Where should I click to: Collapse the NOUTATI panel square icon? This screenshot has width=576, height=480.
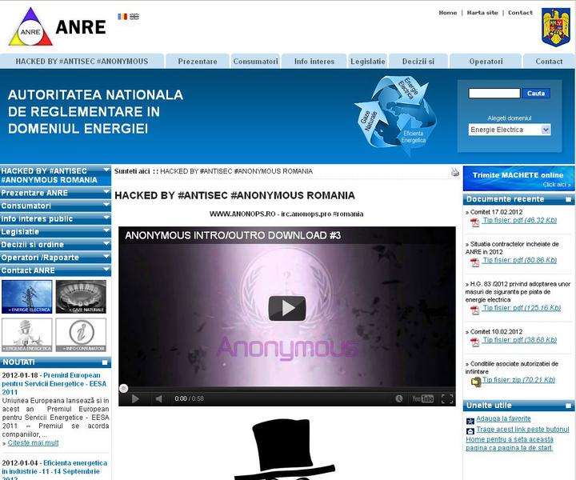pyautogui.click(x=105, y=362)
